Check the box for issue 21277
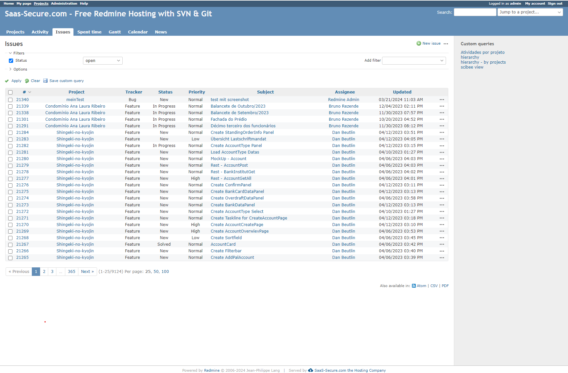568x373 pixels. point(10,179)
